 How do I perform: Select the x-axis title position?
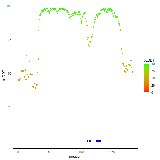point(75,156)
